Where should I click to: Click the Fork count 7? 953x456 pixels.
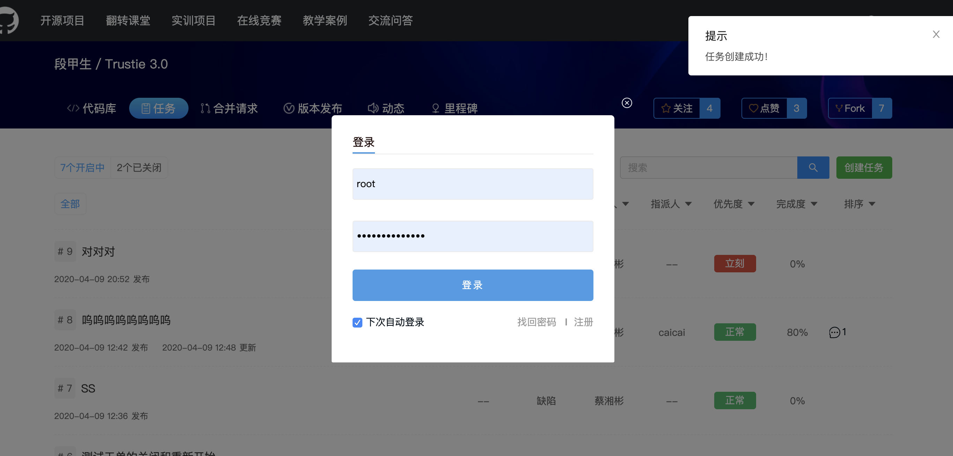[x=881, y=108]
